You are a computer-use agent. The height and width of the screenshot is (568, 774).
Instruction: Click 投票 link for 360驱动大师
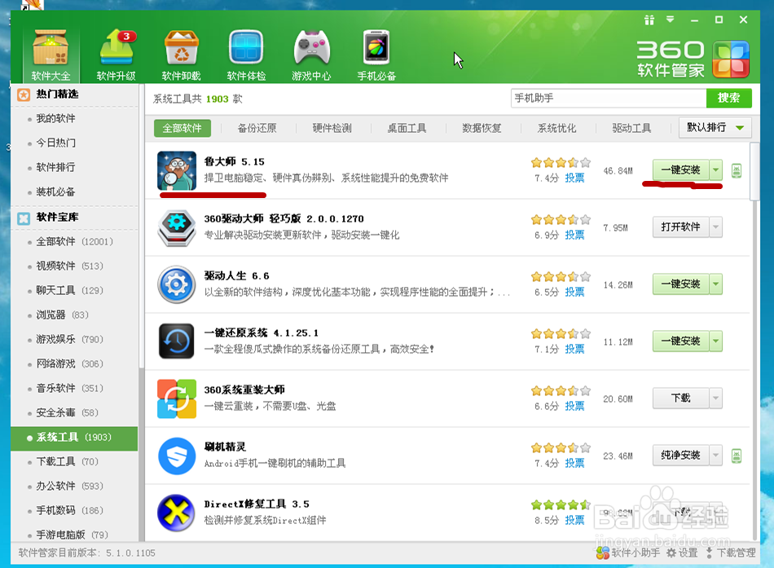pos(574,235)
